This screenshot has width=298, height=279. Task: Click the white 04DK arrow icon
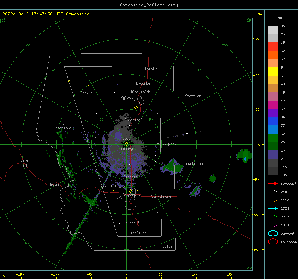pyautogui.click(x=273, y=192)
